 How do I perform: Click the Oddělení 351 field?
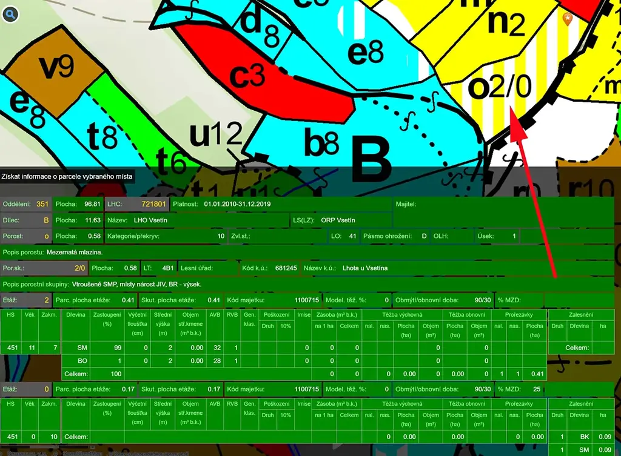click(26, 204)
